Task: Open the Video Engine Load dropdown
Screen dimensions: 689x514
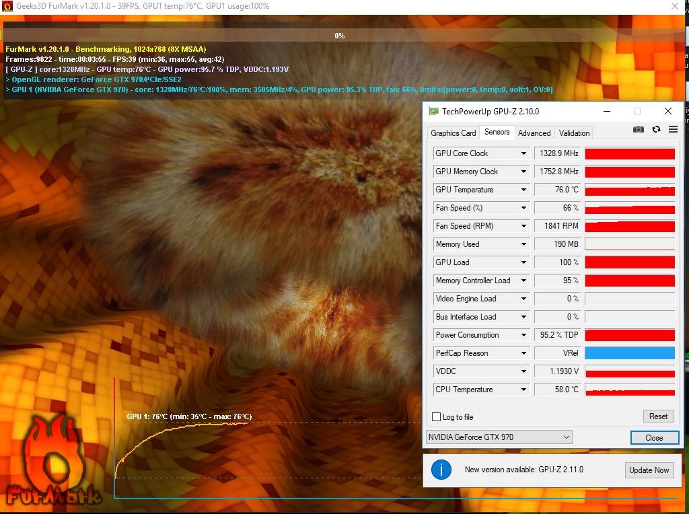Action: coord(523,299)
